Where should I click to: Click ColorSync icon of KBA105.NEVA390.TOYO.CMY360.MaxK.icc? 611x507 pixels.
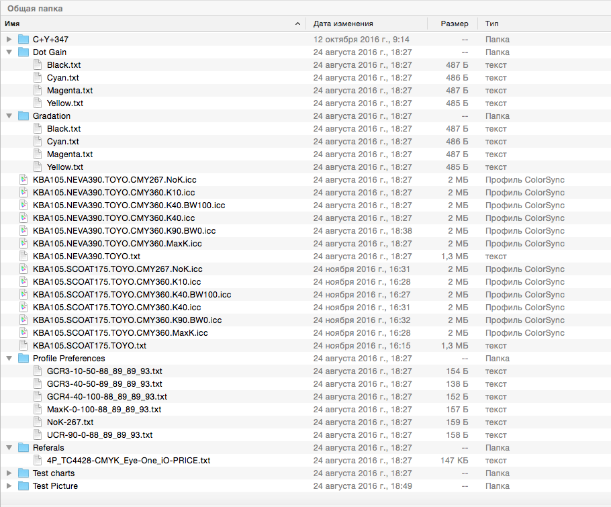(x=23, y=244)
